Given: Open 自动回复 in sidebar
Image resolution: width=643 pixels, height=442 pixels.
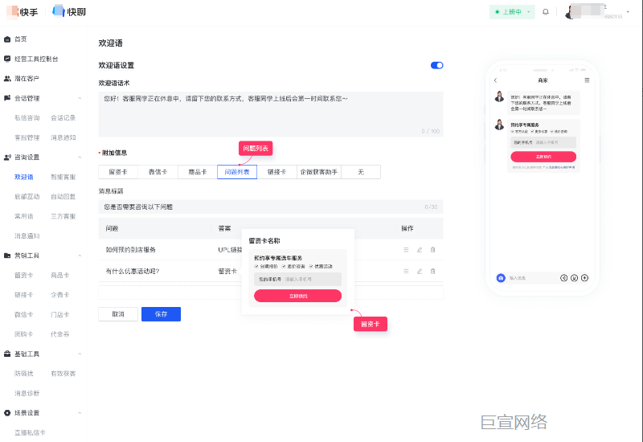Looking at the screenshot, I should [x=63, y=196].
